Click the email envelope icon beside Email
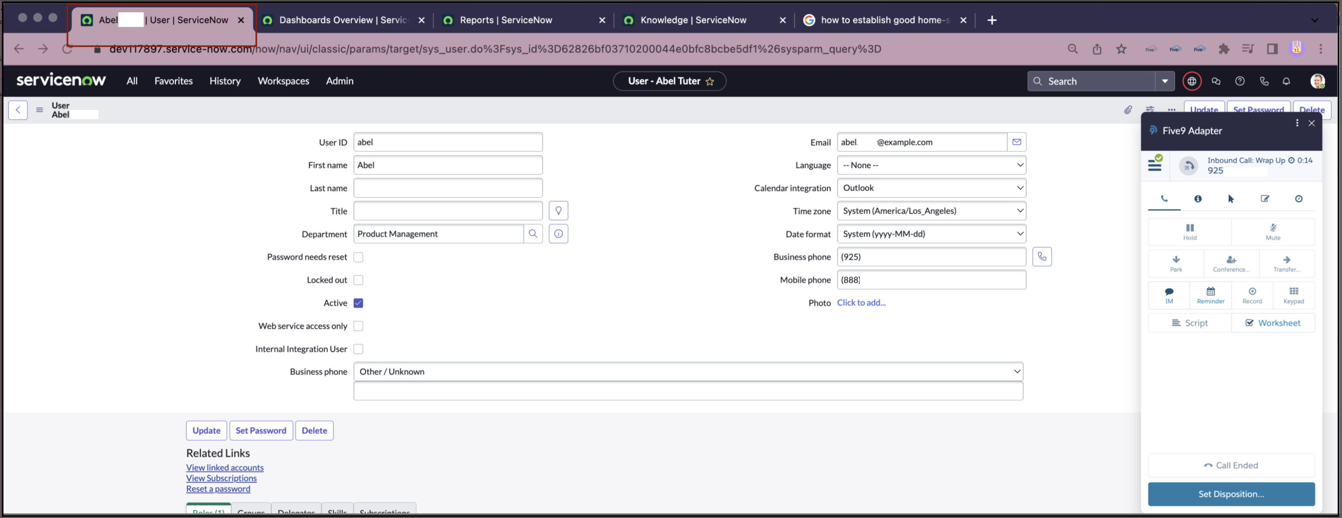Screen dimensions: 1342x518 tap(1016, 142)
